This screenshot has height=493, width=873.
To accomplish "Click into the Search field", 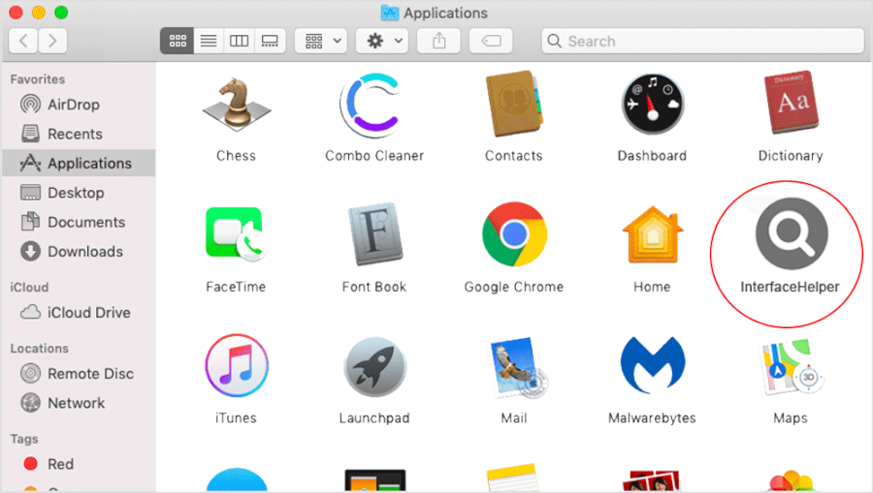I will [702, 41].
